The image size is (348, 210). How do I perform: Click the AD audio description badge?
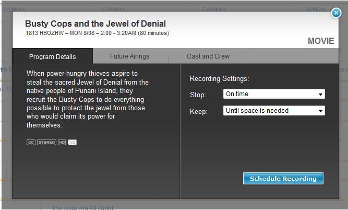click(72, 142)
